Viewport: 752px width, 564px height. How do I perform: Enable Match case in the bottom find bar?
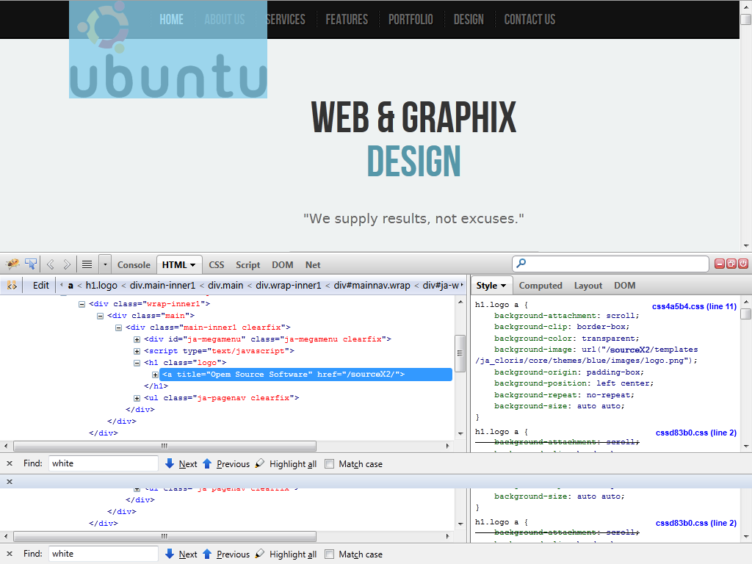coord(330,554)
